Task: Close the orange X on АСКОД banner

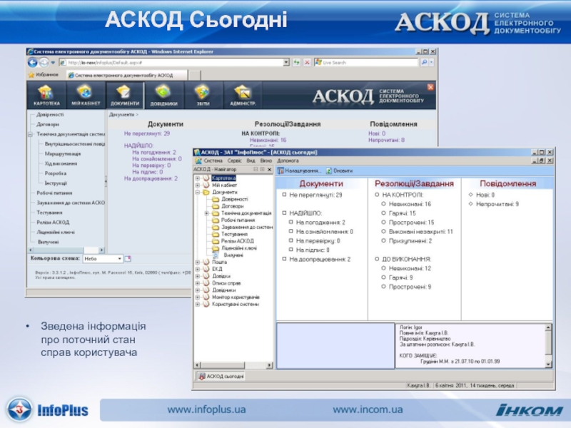Action: click(430, 87)
